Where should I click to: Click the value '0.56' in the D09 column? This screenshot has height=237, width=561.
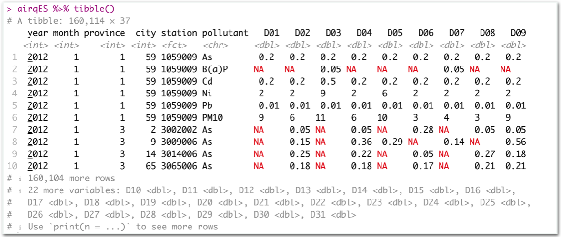[516, 142]
